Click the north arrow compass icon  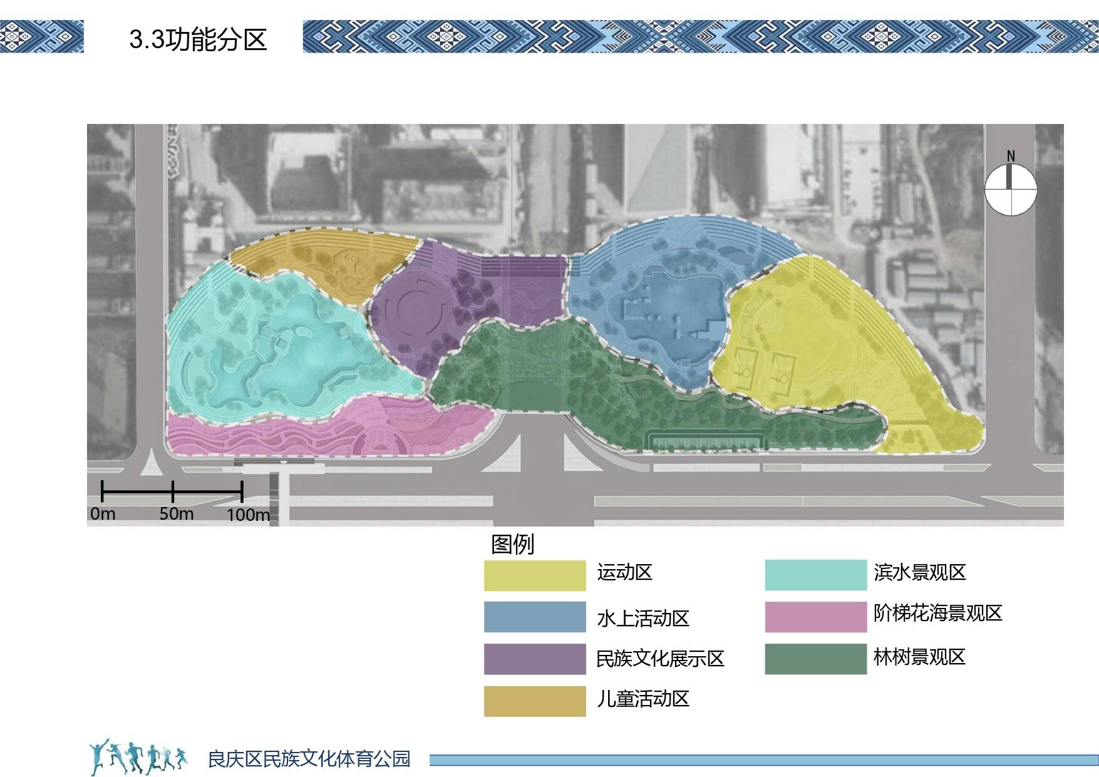(x=1011, y=189)
